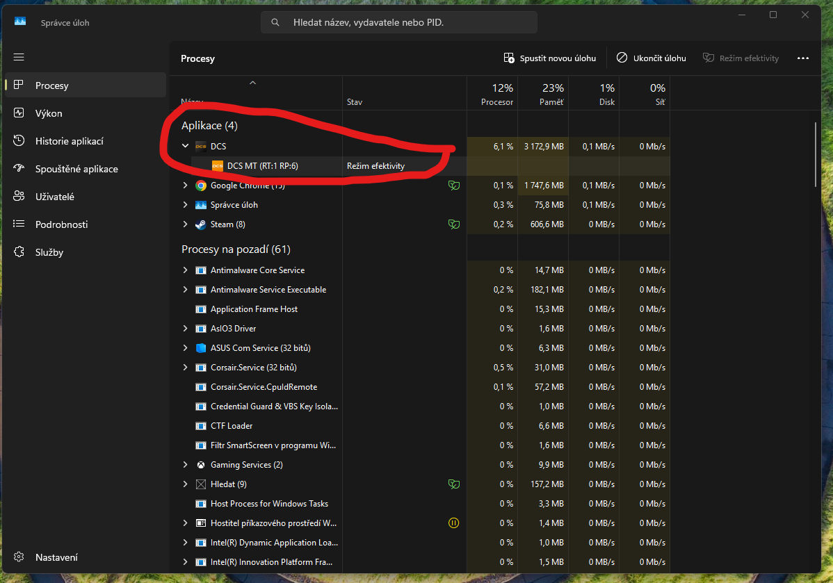The image size is (833, 583).
Task: Sort by Síť 0% column header
Action: point(645,94)
